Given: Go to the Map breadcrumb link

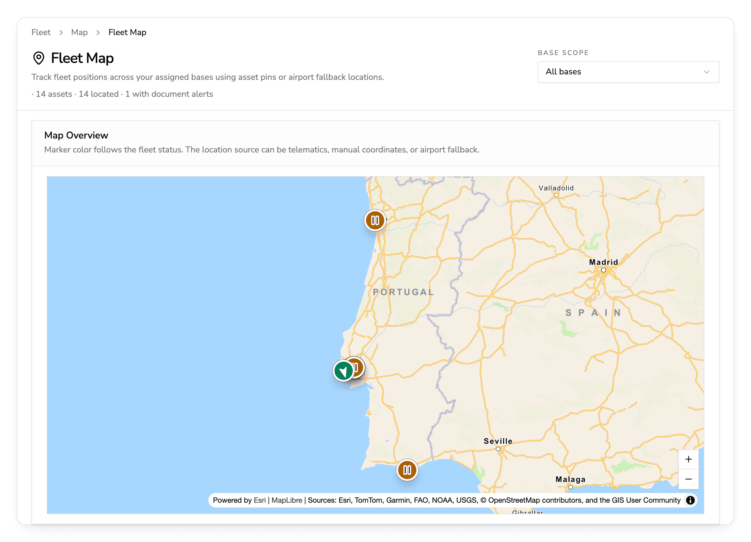Looking at the screenshot, I should click(79, 32).
